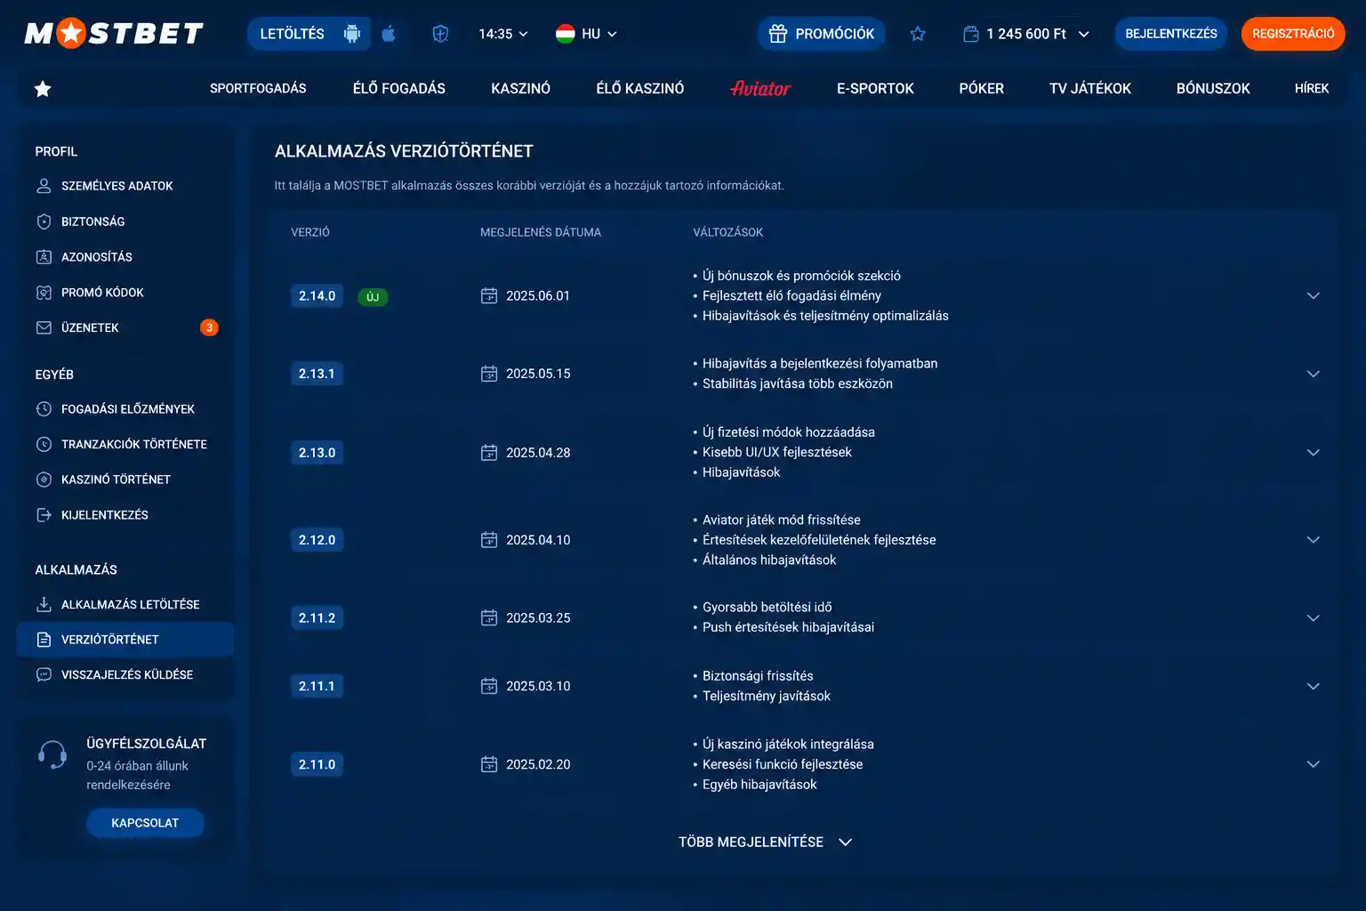Click the Hungarian flag icon
The height and width of the screenshot is (911, 1366).
tap(565, 34)
